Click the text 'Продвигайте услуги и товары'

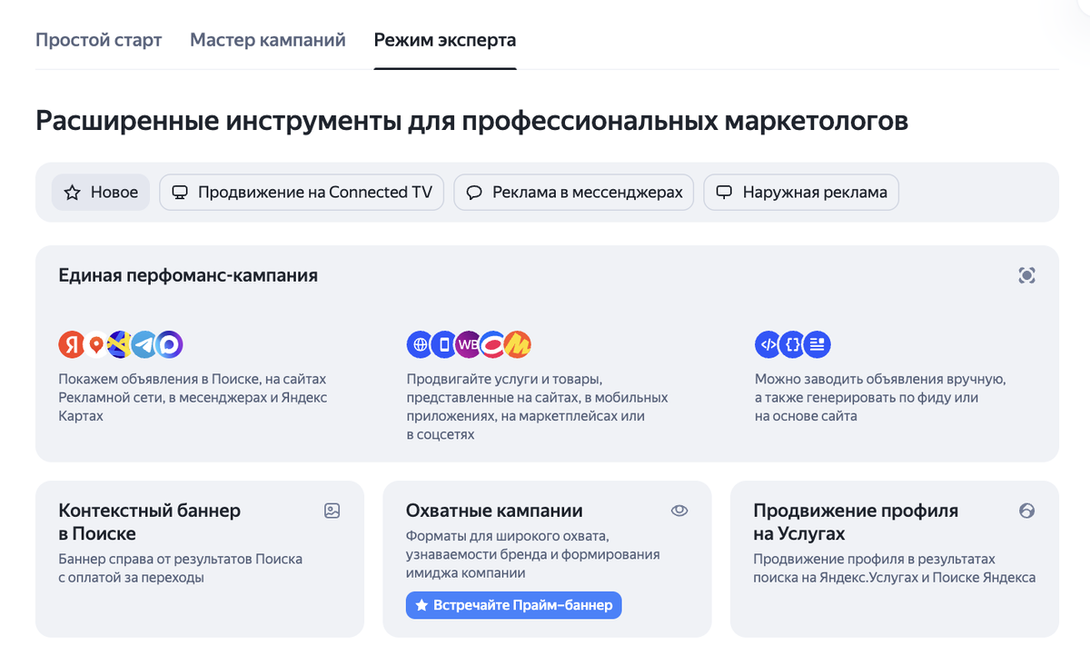(504, 379)
